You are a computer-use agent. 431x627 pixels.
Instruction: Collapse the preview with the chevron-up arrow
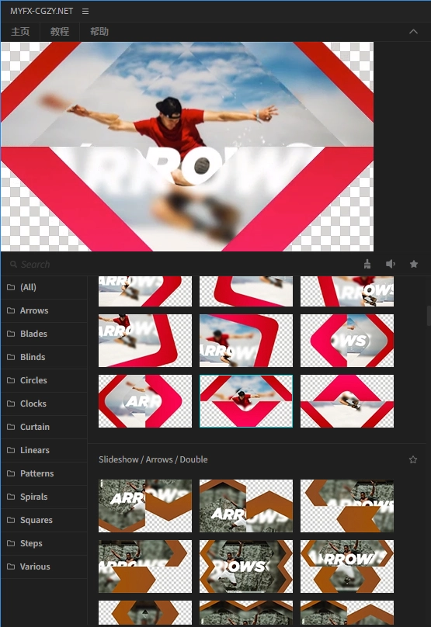[x=413, y=32]
